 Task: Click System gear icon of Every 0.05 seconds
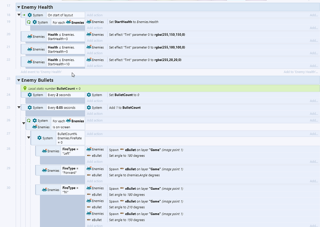tap(30, 107)
